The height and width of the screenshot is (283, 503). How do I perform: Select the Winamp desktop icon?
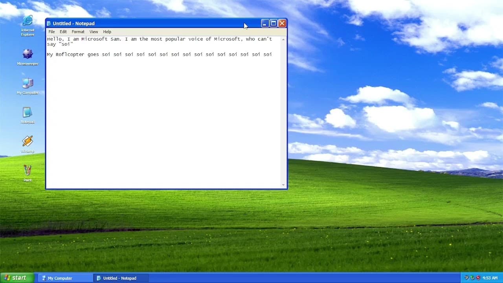[x=28, y=144]
